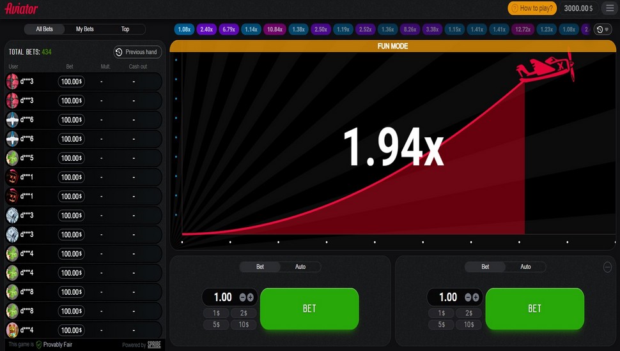Click the How to play? button
620x351 pixels.
(x=532, y=8)
